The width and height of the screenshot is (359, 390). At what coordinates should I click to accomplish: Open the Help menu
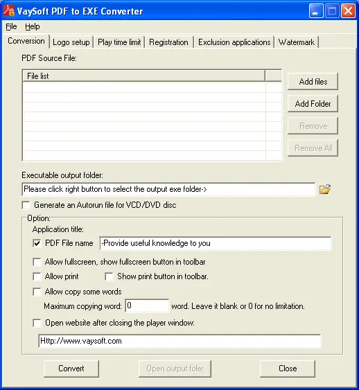click(33, 26)
